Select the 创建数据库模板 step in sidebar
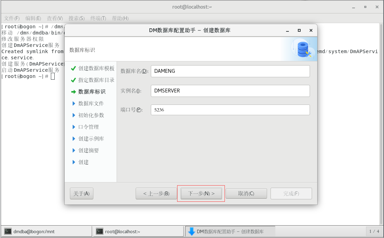This screenshot has width=384, height=238. click(x=96, y=68)
